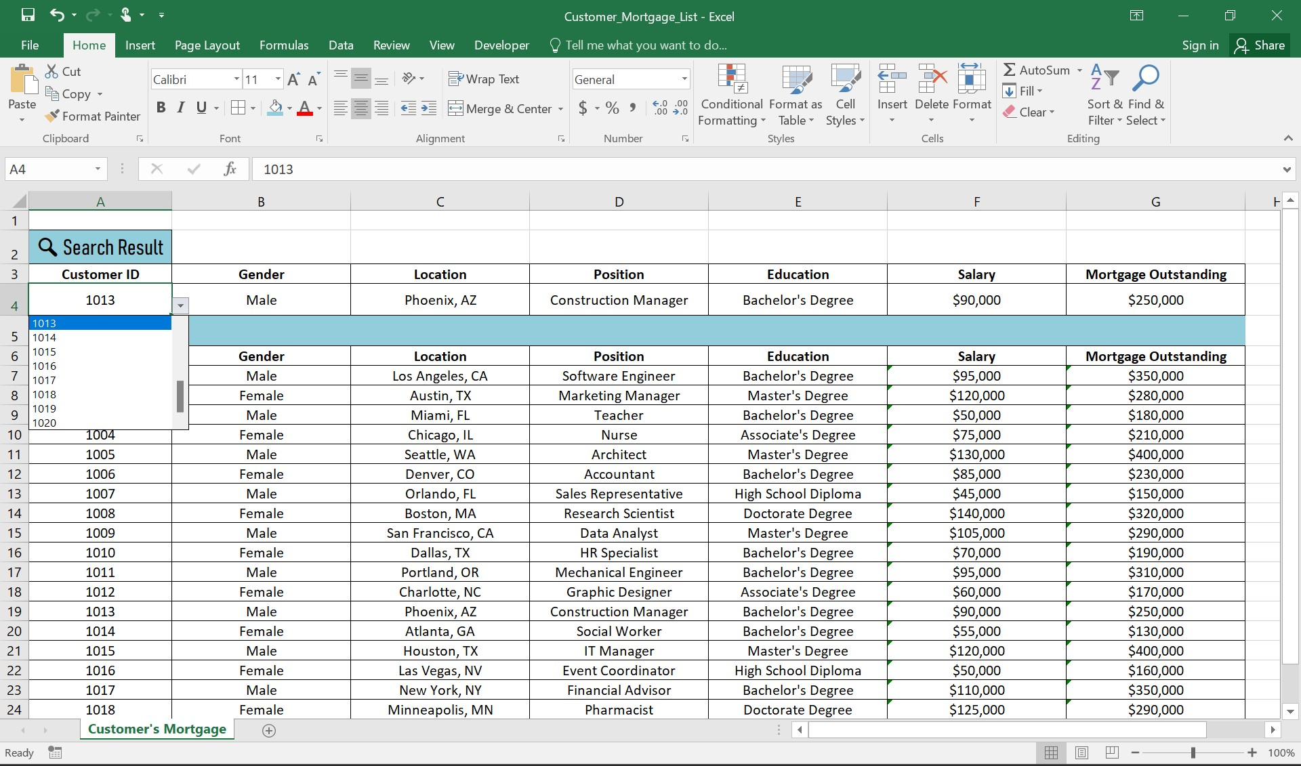Click the Insert Function fx icon
This screenshot has height=766, width=1301.
[x=230, y=169]
